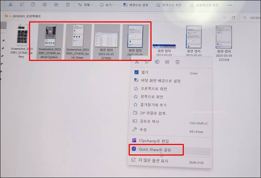Click the folder icon in the address bar
Viewport: 261px width, 178px height.
[x=6, y=16]
